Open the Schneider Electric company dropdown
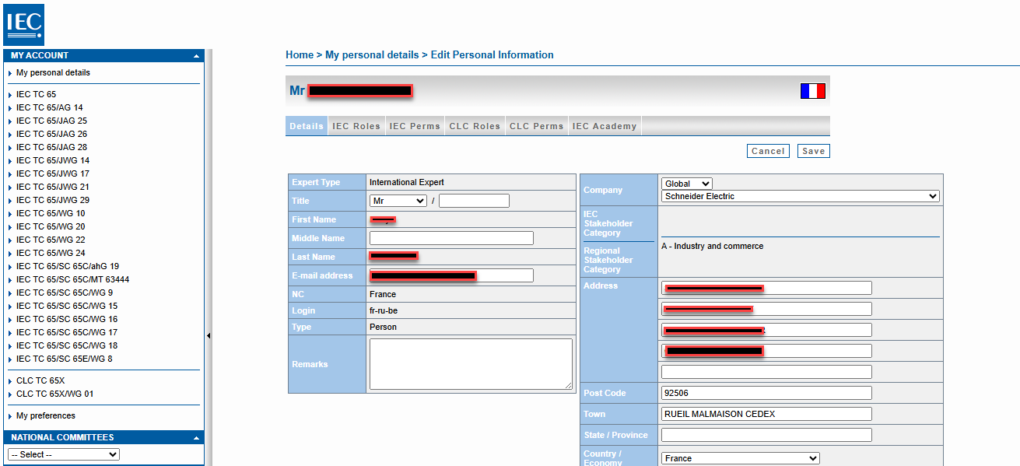 pyautogui.click(x=799, y=196)
